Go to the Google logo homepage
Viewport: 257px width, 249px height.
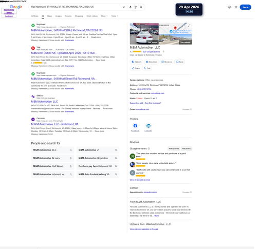point(16,7)
